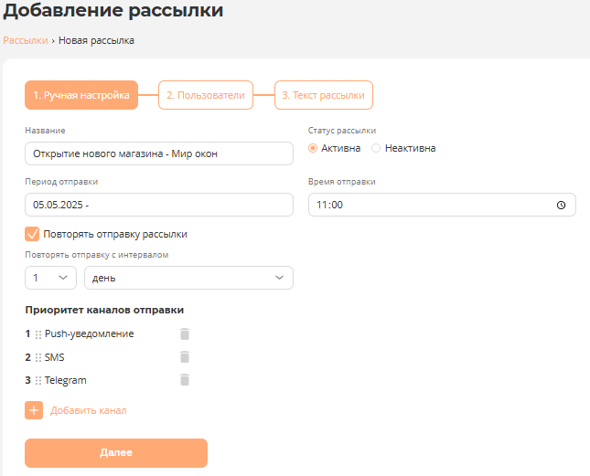Image resolution: width=590 pixels, height=476 pixels.
Task: Select the 1. Ручная настройка step
Action: point(81,95)
